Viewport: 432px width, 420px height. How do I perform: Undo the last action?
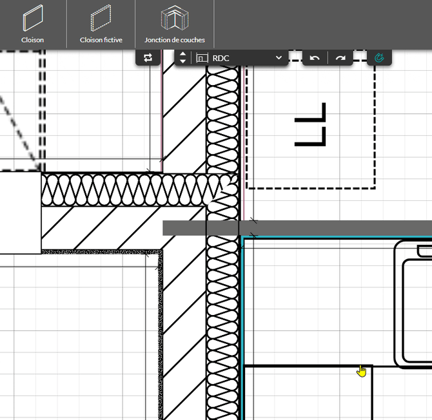pyautogui.click(x=315, y=58)
